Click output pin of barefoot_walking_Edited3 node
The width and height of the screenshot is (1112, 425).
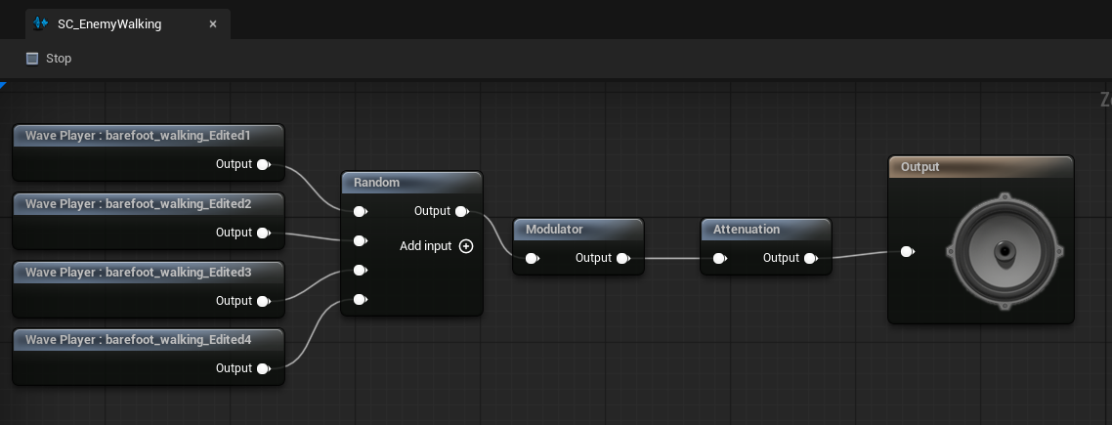click(x=263, y=301)
